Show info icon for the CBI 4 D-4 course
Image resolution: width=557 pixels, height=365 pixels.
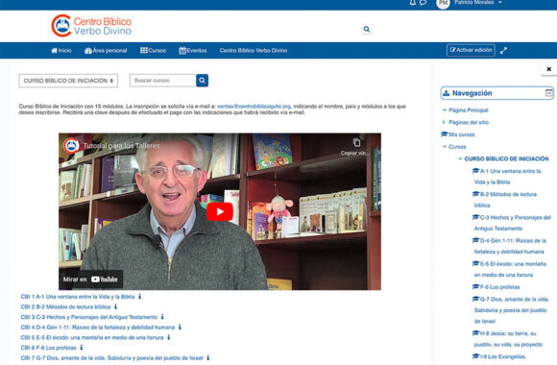180,327
